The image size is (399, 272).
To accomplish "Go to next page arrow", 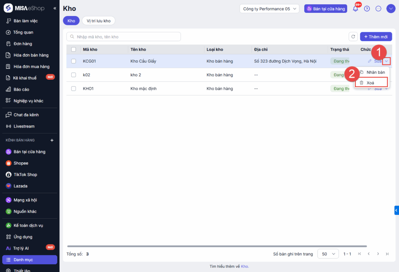I will pos(378,254).
